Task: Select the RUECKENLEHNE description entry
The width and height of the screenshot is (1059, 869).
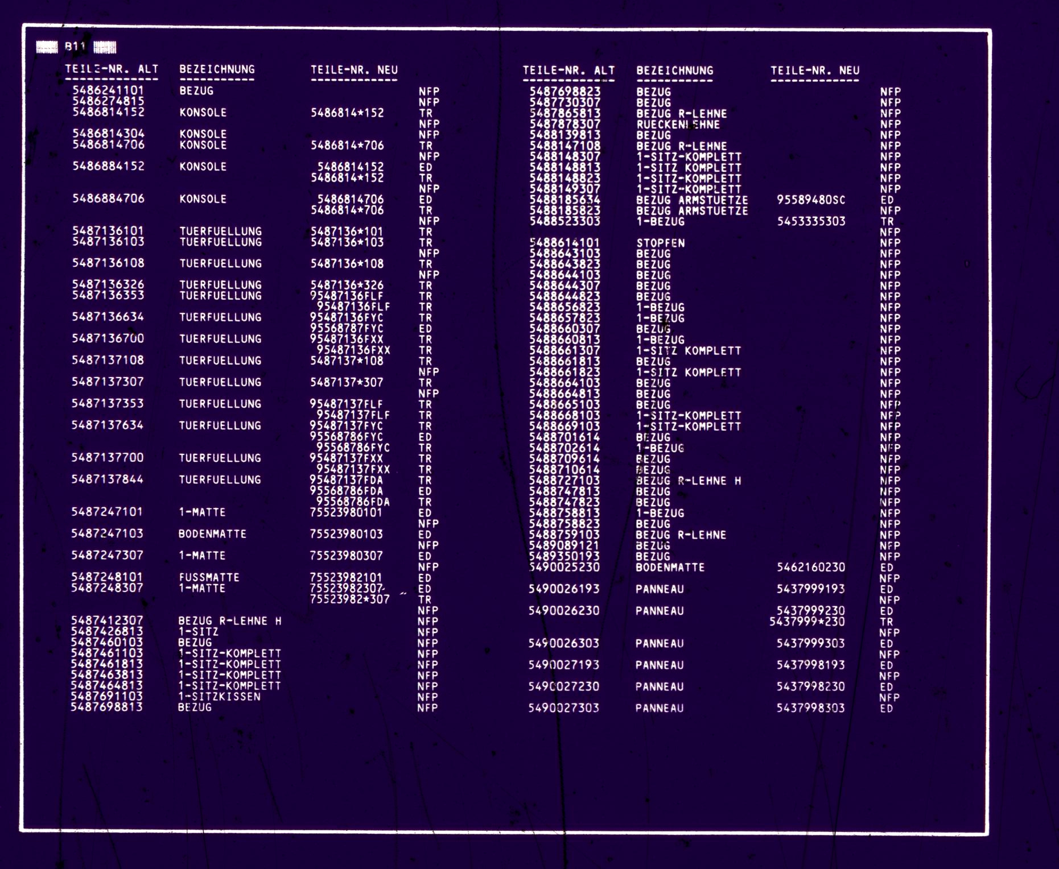Action: [x=678, y=125]
